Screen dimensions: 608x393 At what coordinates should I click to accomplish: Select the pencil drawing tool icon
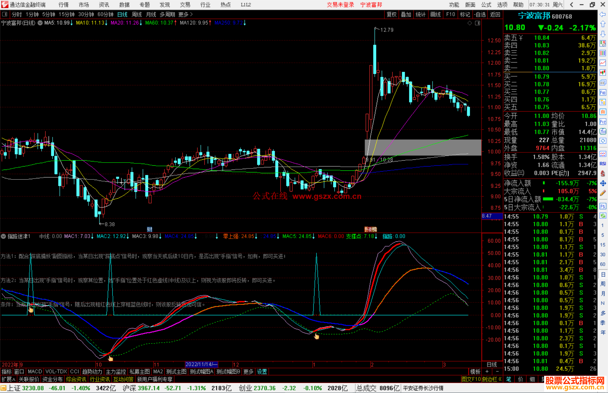(x=603, y=193)
